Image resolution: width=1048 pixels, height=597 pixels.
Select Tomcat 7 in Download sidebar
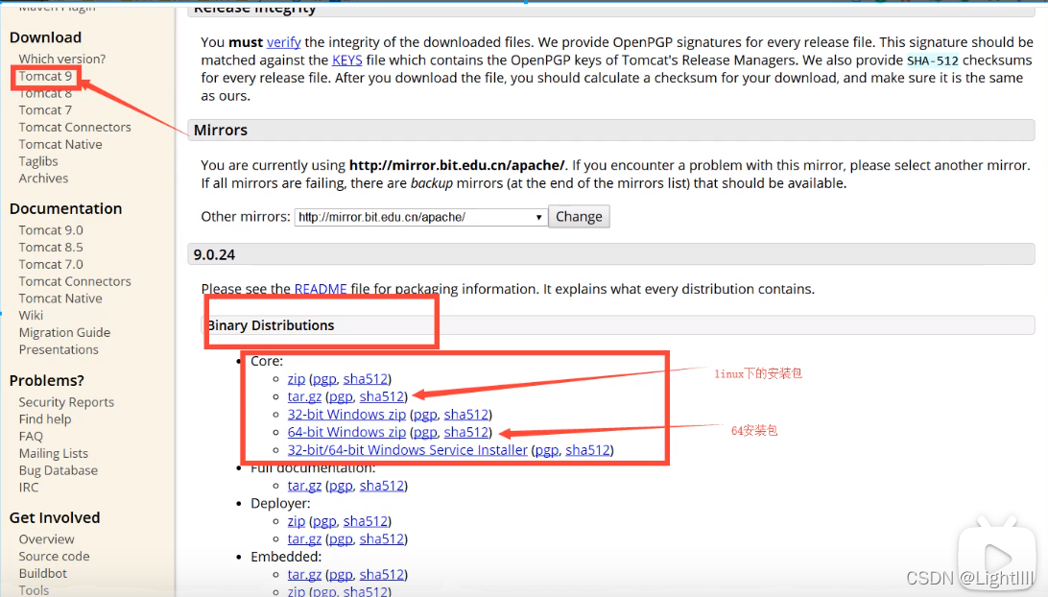pos(45,109)
